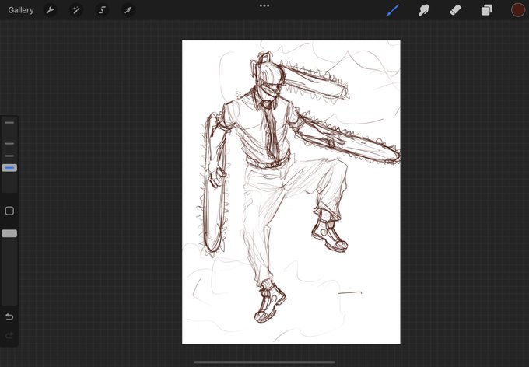The image size is (529, 367).
Task: Redo the last undone stroke
Action: coord(9,335)
